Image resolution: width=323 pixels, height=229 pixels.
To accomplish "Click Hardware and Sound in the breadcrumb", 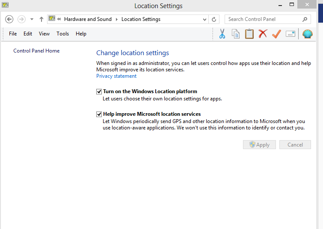I will (88, 19).
